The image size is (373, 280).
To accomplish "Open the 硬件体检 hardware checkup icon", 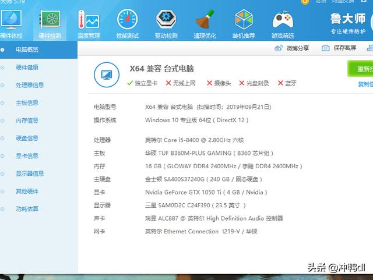I will tap(11, 24).
